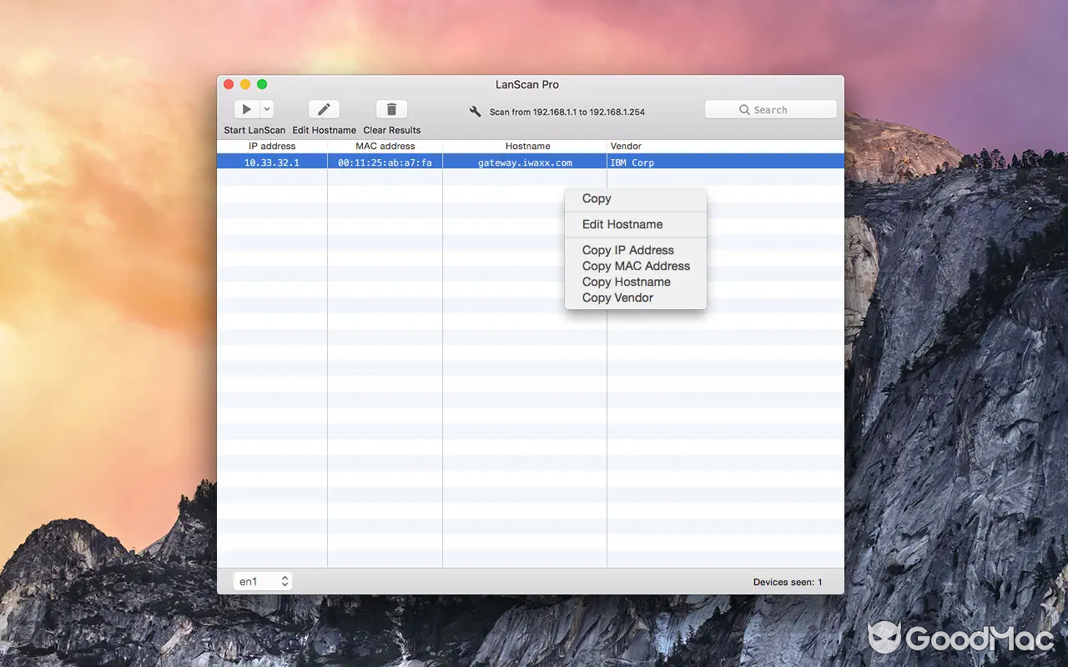1068x667 pixels.
Task: Click the Devices seen counter label
Action: pos(787,581)
